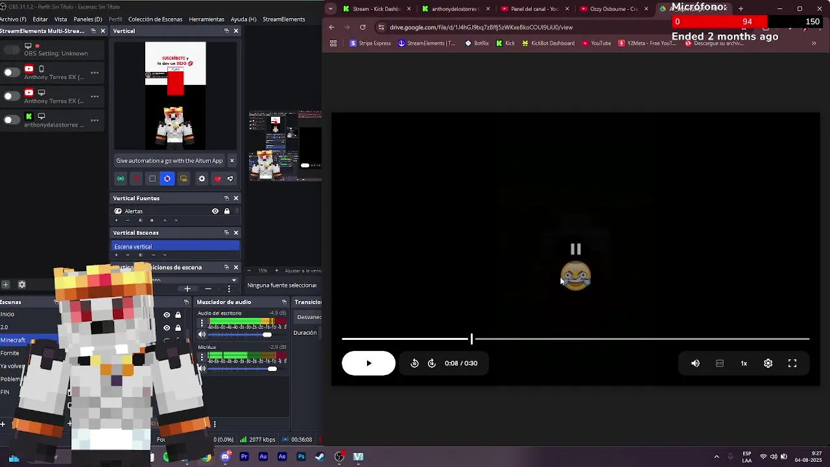Open vertical plugin settings gear
Image resolution: width=830 pixels, height=467 pixels.
tap(202, 178)
